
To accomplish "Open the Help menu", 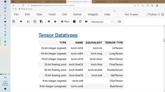I will pyautogui.click(x=107, y=14).
